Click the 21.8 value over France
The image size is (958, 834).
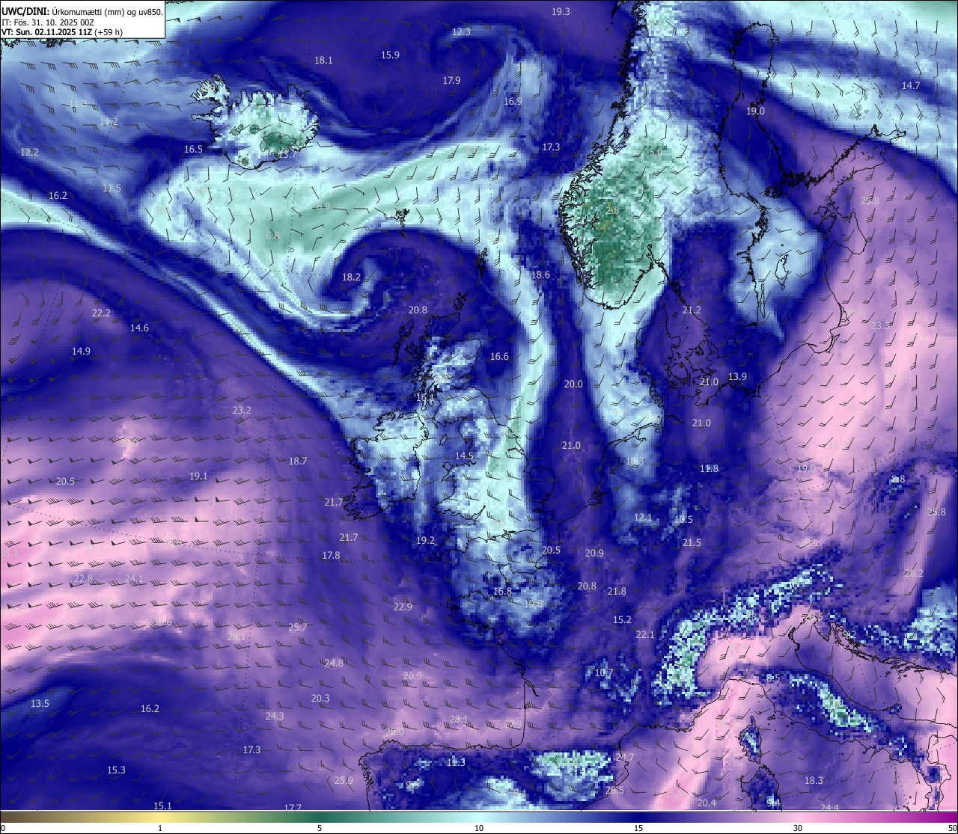[617, 591]
